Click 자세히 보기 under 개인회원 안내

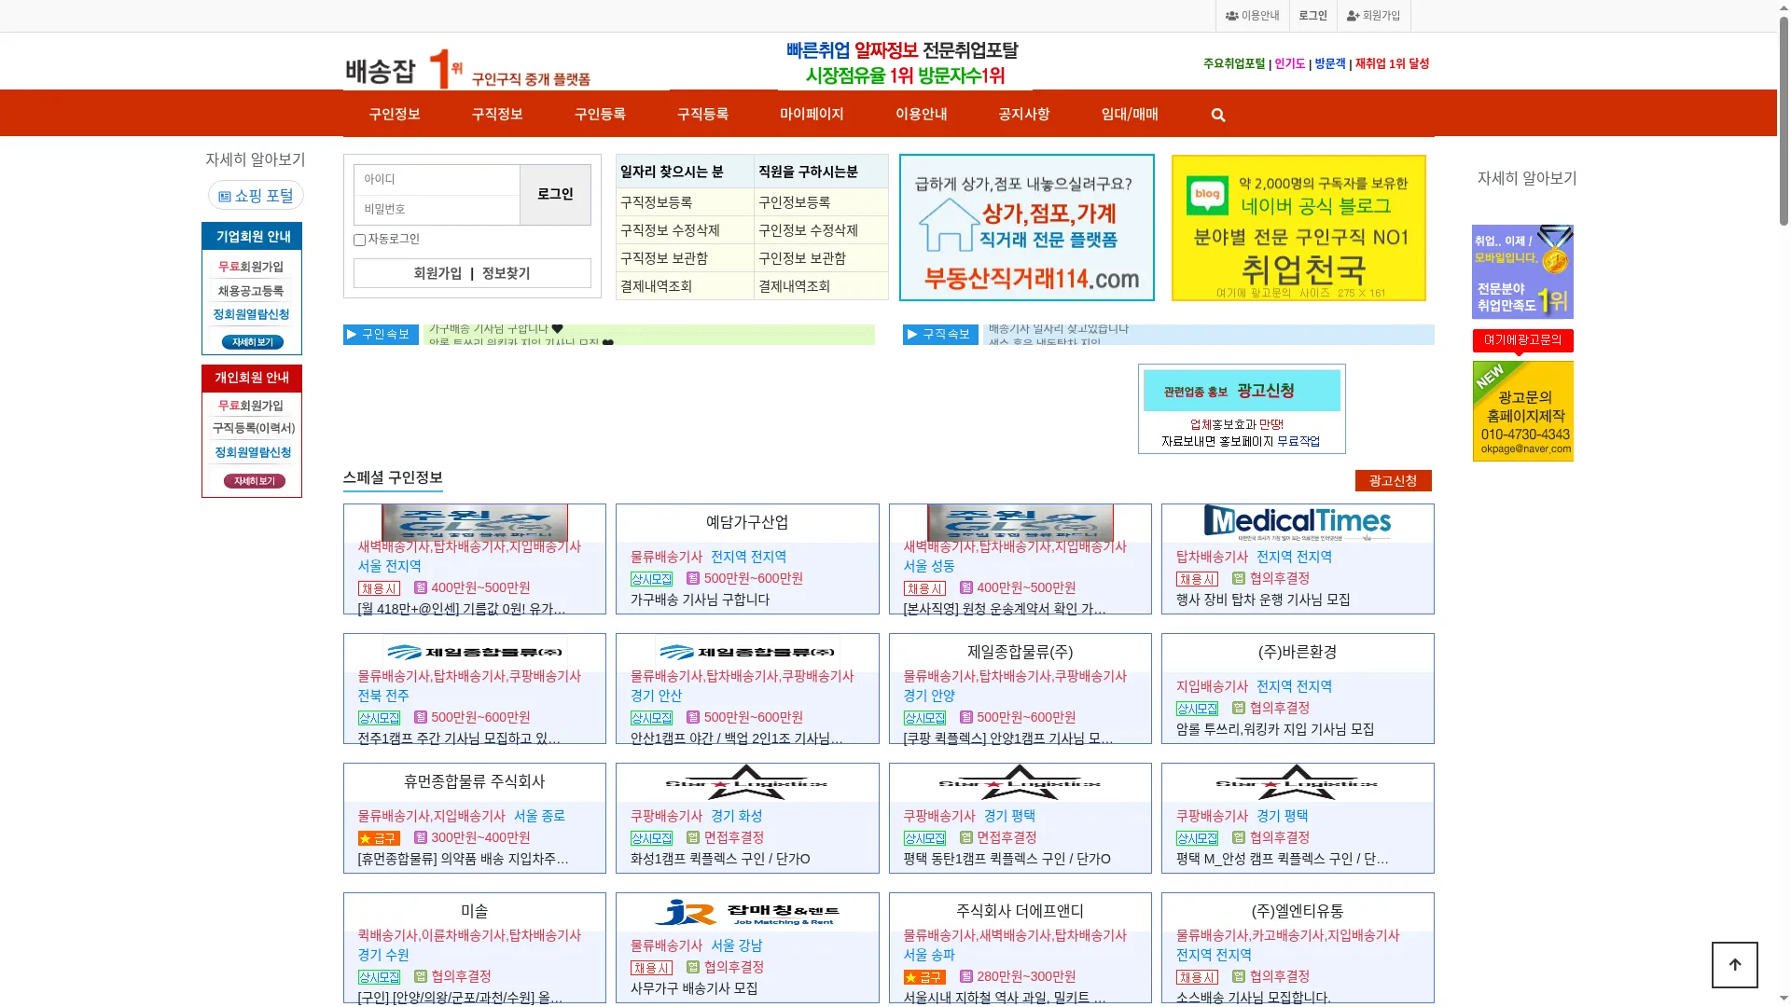(254, 481)
